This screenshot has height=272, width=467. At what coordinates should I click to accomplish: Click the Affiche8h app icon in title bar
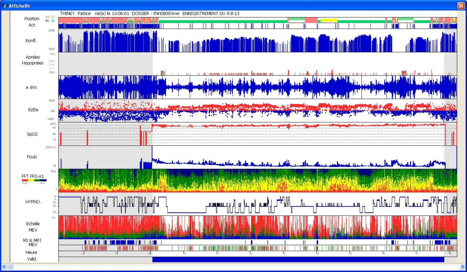[5, 6]
